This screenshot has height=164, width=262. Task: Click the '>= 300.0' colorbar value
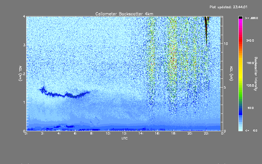[x=252, y=18]
